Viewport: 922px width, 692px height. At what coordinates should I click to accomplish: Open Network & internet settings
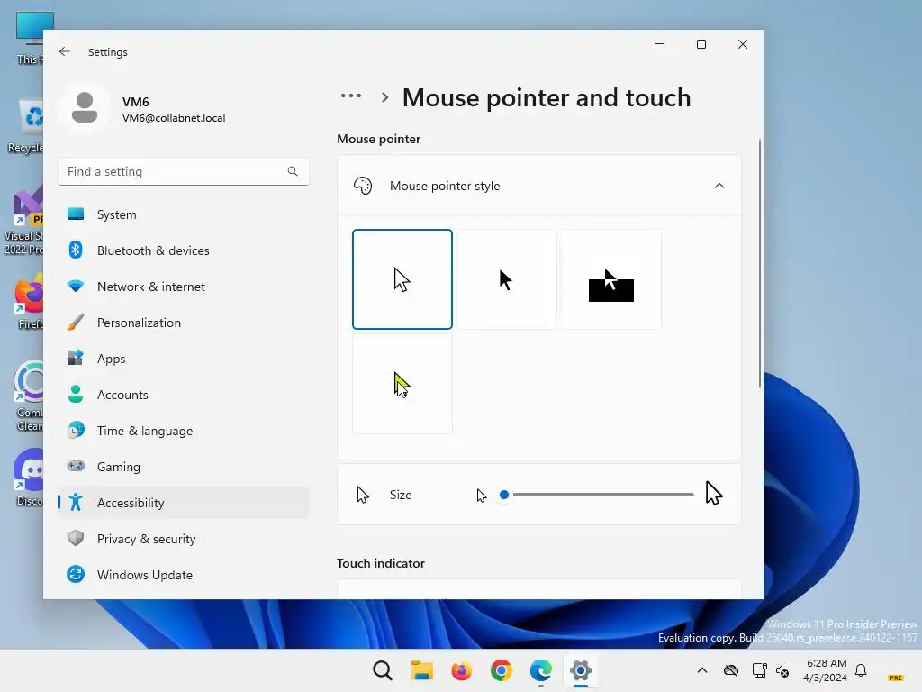click(184, 287)
